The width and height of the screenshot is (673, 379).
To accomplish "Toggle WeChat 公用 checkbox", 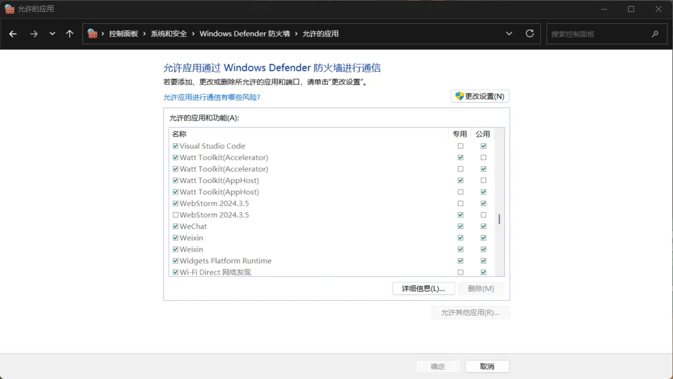I will pos(484,227).
